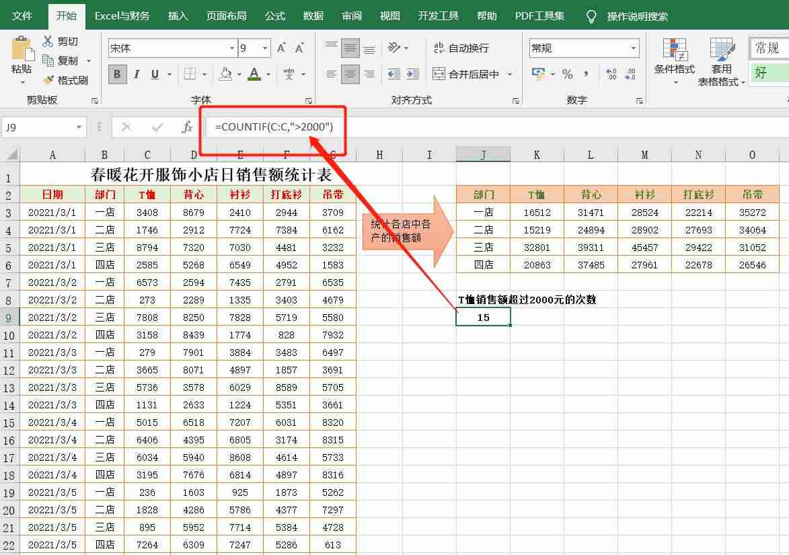Expand the paste options arrow
Screen dimensions: 789x555
point(22,82)
